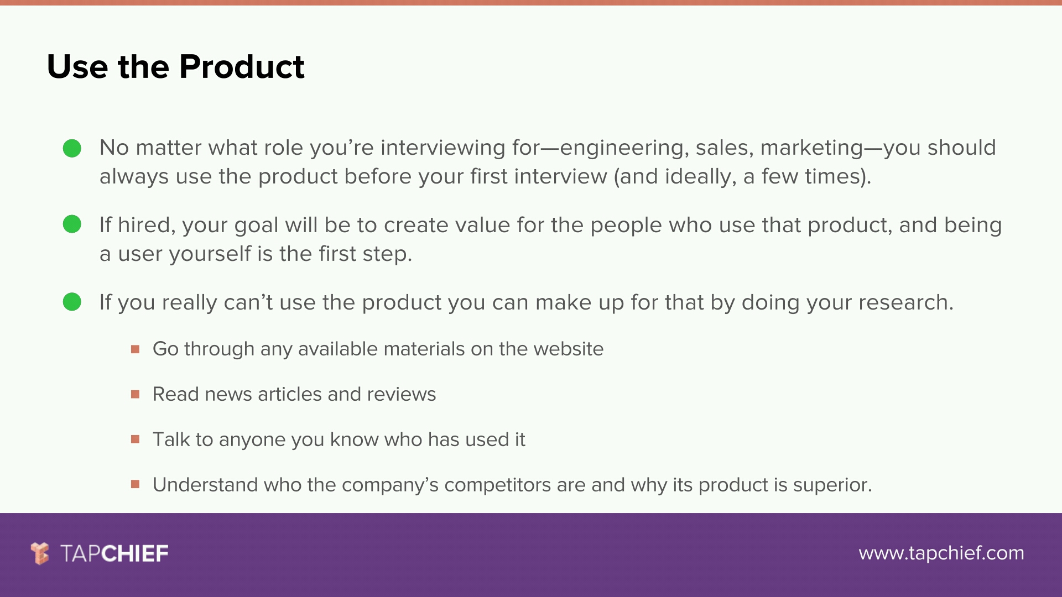Click orange square bullet beside "Go through any"
The image size is (1062, 597).
click(x=135, y=349)
